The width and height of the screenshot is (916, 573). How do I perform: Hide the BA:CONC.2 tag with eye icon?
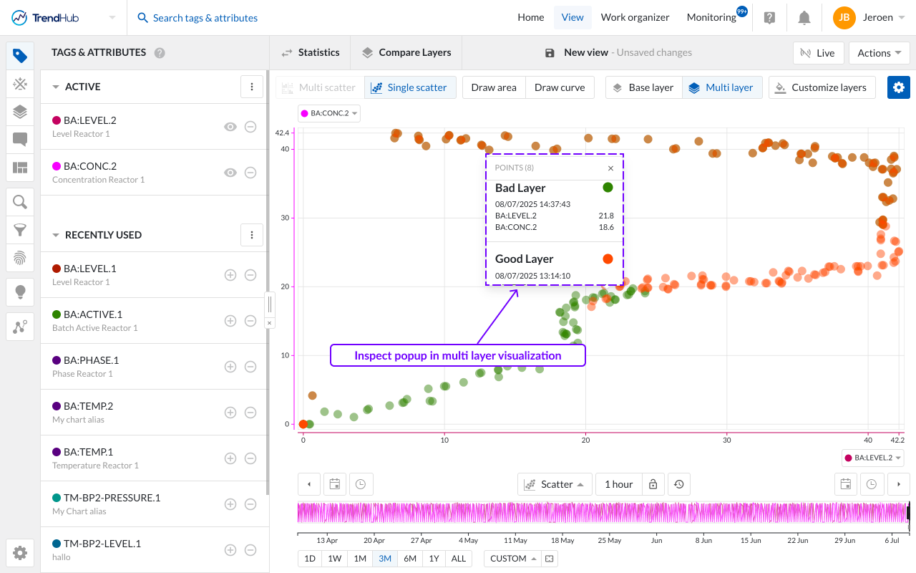tap(230, 173)
